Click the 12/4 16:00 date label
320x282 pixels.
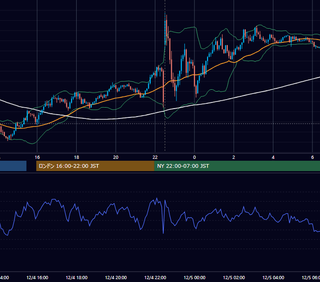point(37,278)
